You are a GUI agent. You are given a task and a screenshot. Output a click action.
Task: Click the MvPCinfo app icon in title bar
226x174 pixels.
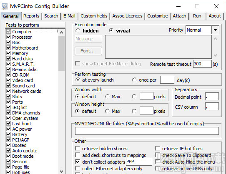coord(5,6)
